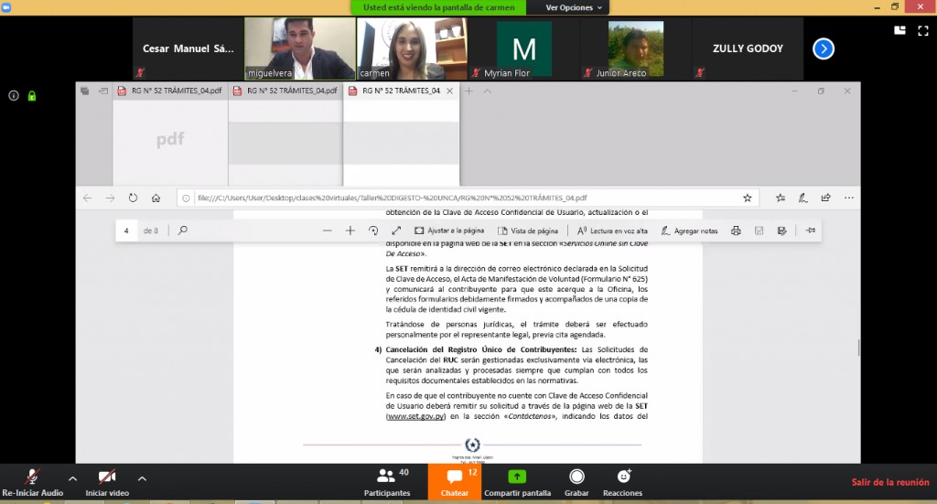Pin the PDF toolbar

811,231
